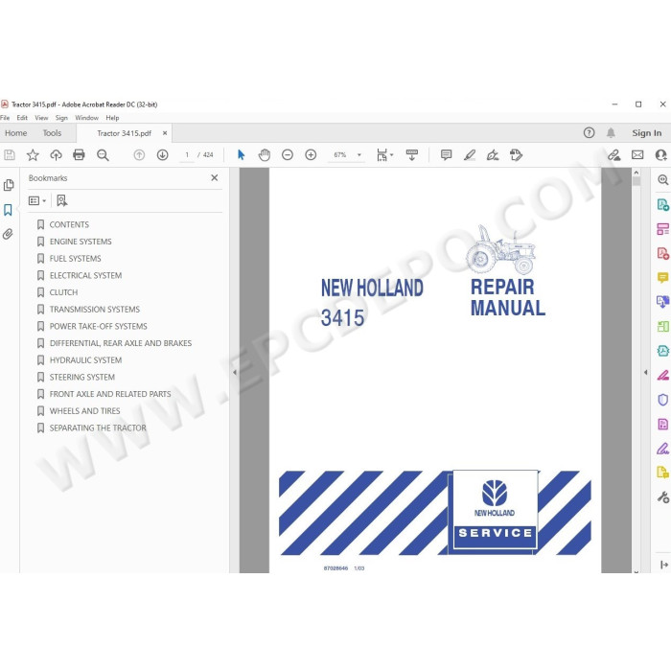Screen dimensions: 671x671
Task: Close the Tractor 3415.pdf tab
Action: (x=165, y=133)
